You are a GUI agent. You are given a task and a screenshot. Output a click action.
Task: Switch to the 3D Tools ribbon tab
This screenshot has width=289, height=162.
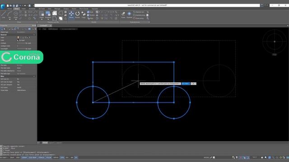42,9
